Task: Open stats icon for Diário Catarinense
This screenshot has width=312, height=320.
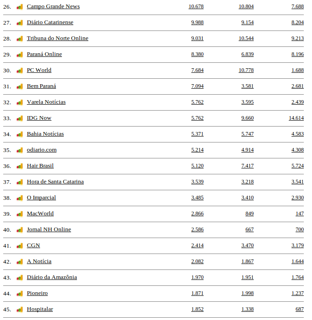Action: click(20, 23)
